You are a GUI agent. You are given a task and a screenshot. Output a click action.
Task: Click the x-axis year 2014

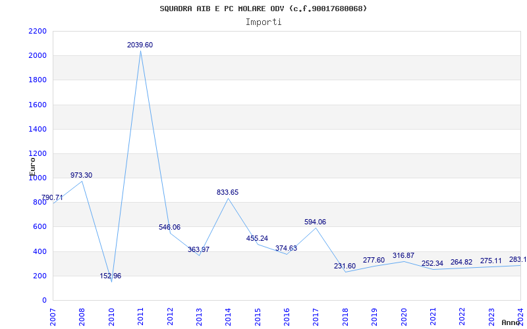point(228,317)
